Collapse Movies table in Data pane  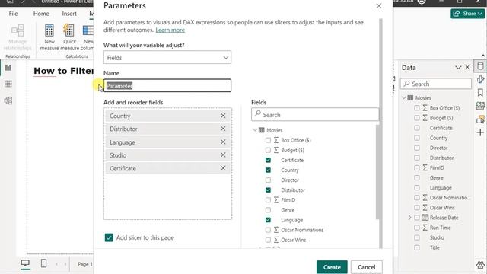(x=404, y=98)
